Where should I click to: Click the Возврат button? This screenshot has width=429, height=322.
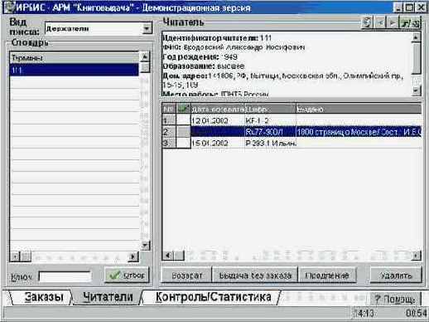[187, 276]
